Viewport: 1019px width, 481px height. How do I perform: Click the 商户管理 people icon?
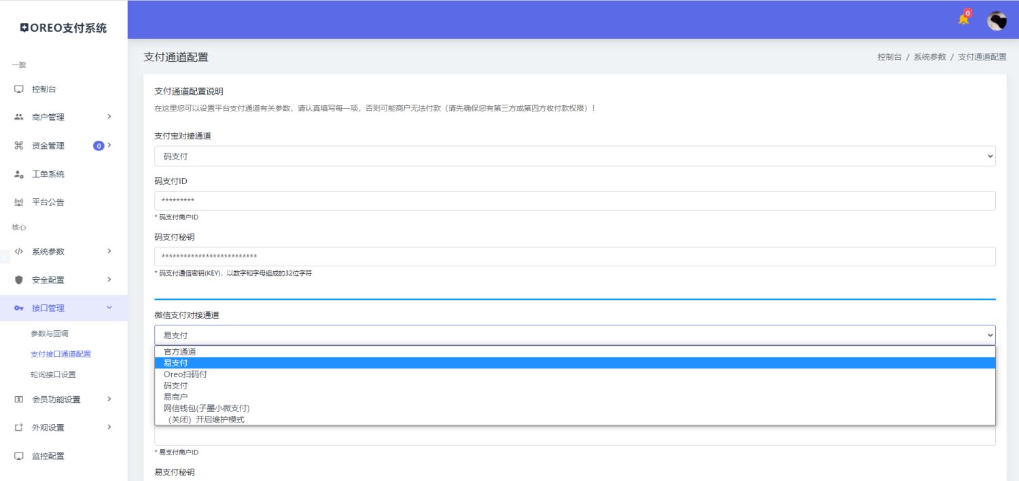19,117
